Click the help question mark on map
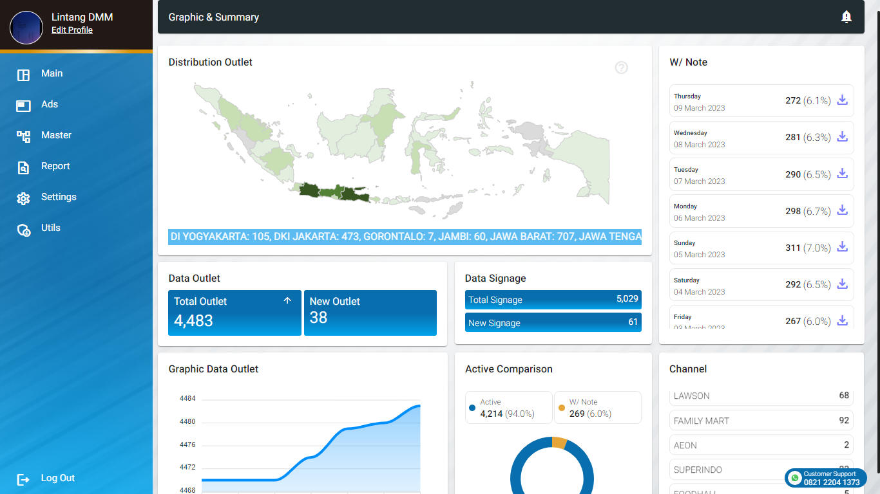Viewport: 880px width, 494px height. coord(621,68)
